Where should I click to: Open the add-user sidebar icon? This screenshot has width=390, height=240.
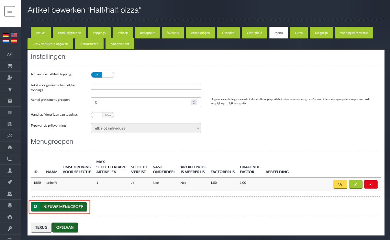click(x=10, y=78)
